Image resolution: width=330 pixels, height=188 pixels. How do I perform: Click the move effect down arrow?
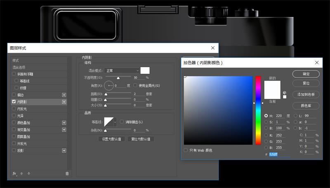coord(28,174)
